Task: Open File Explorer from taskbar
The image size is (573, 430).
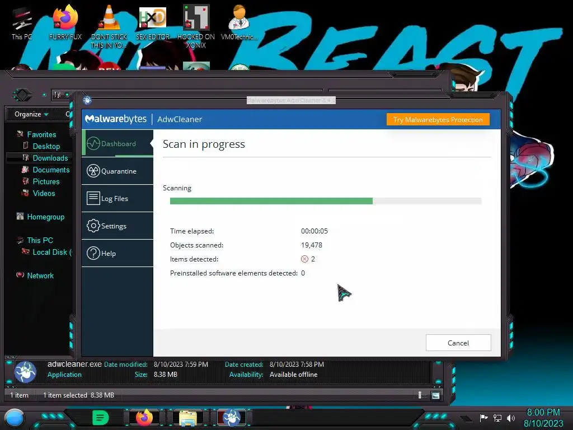Action: (188, 418)
